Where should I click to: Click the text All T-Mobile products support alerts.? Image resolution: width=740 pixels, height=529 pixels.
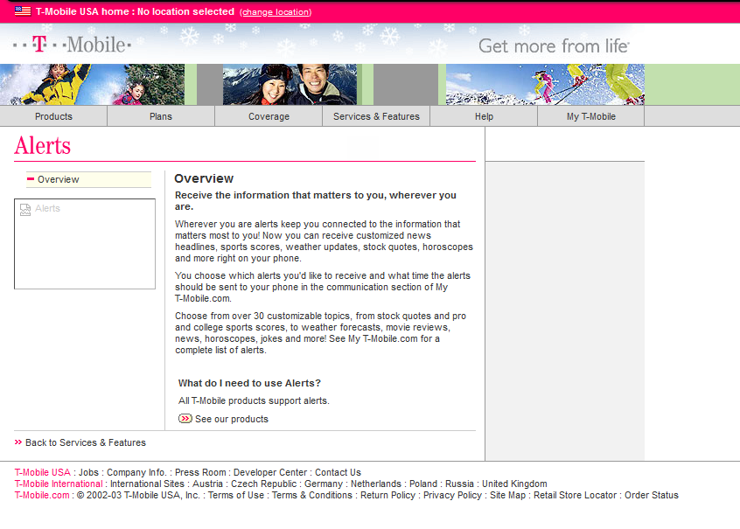point(254,400)
